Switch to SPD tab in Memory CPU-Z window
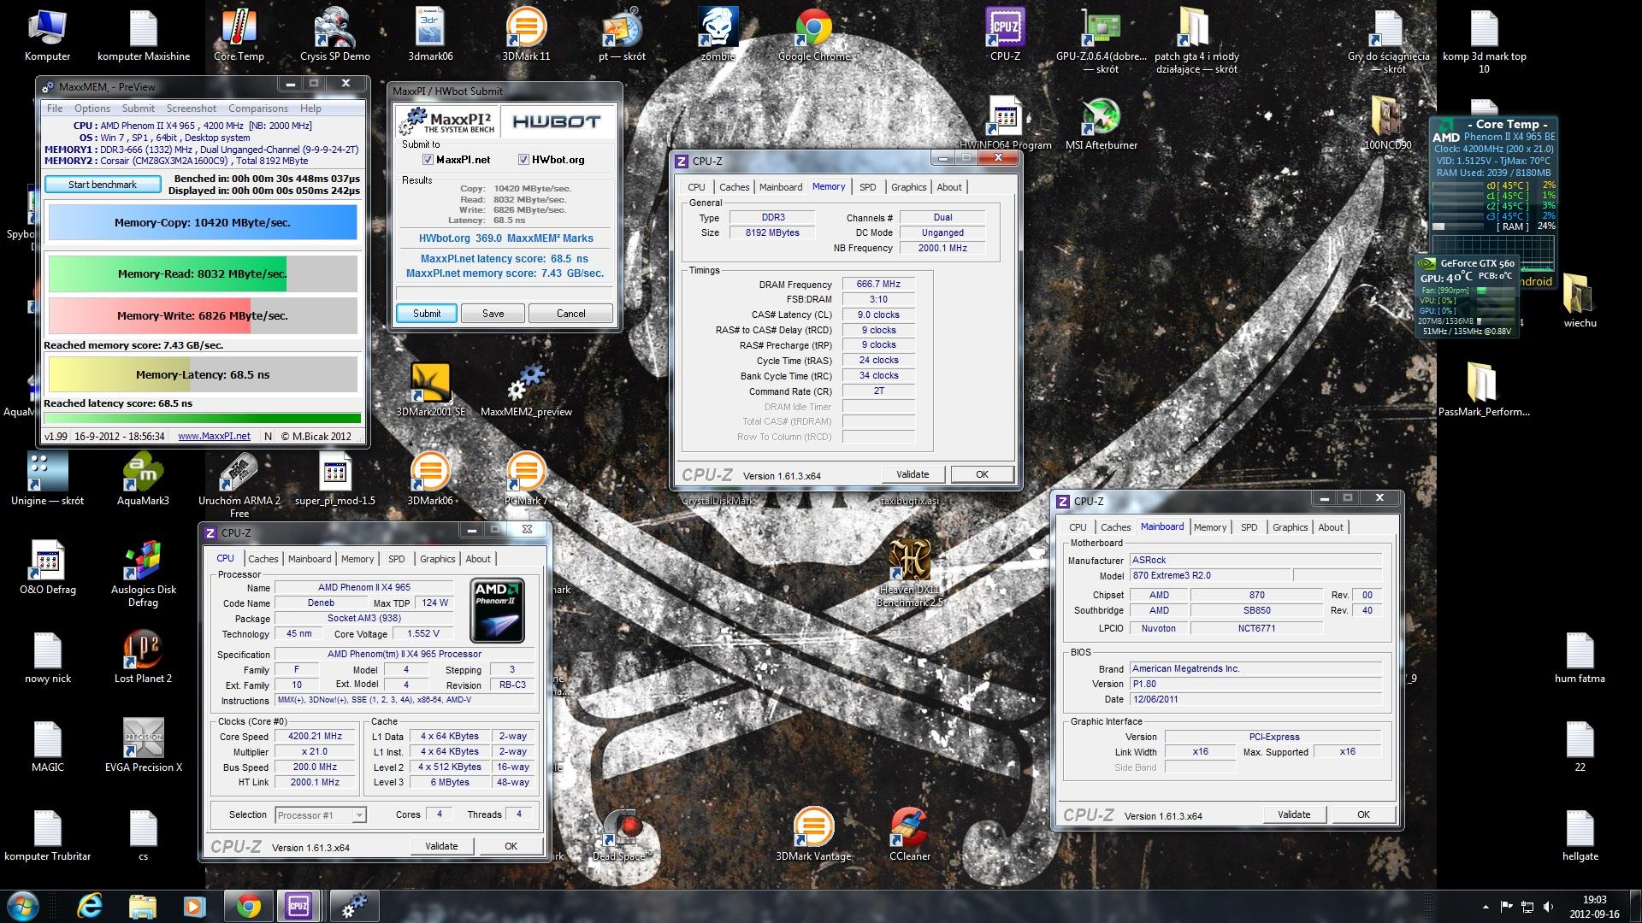 868,187
